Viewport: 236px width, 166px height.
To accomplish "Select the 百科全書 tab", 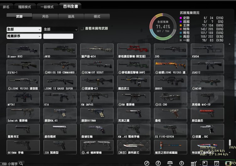I will pos(70,6).
